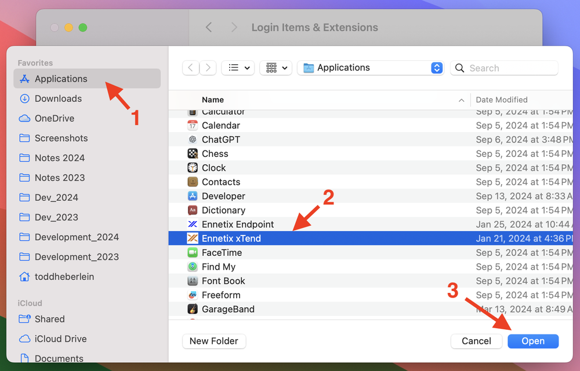The width and height of the screenshot is (580, 371).
Task: Select the Clock app icon
Action: 193,168
